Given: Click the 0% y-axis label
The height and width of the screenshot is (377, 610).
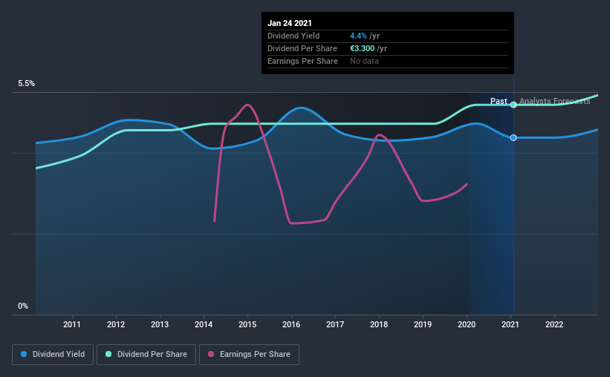Looking at the screenshot, I should (23, 306).
